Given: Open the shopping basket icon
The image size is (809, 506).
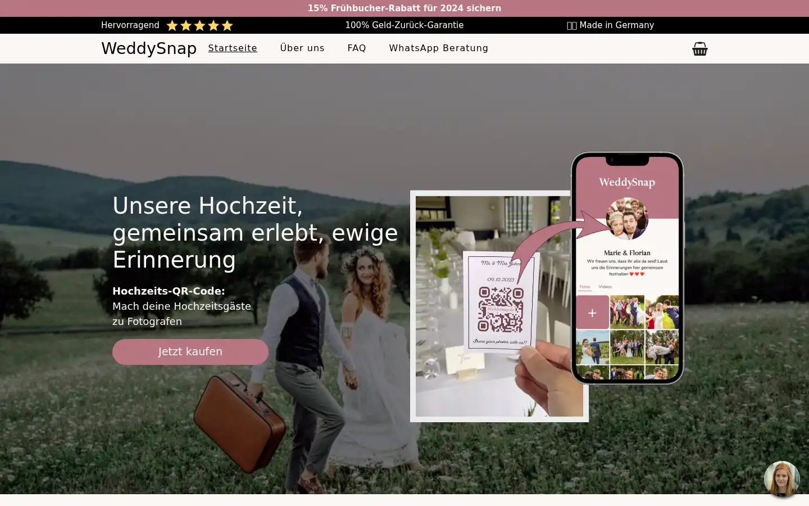Looking at the screenshot, I should pos(699,49).
